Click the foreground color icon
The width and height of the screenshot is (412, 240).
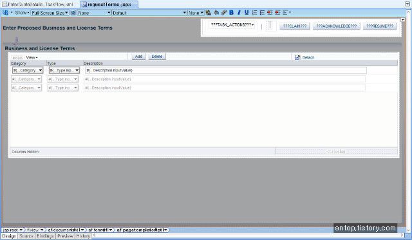click(209, 12)
